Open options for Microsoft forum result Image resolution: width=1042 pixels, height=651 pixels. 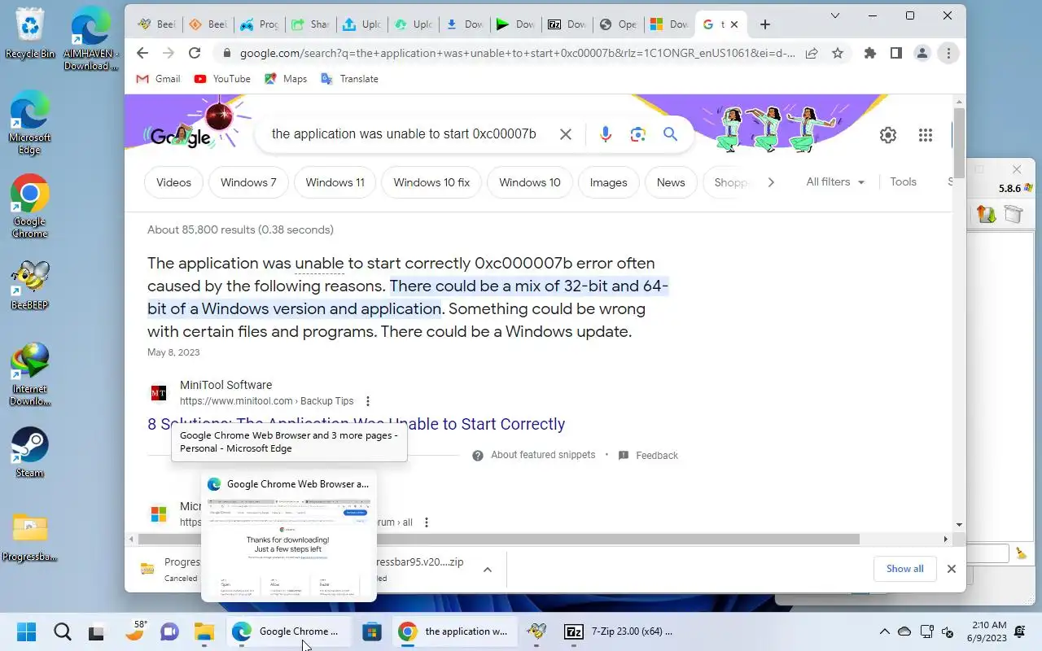(x=426, y=522)
